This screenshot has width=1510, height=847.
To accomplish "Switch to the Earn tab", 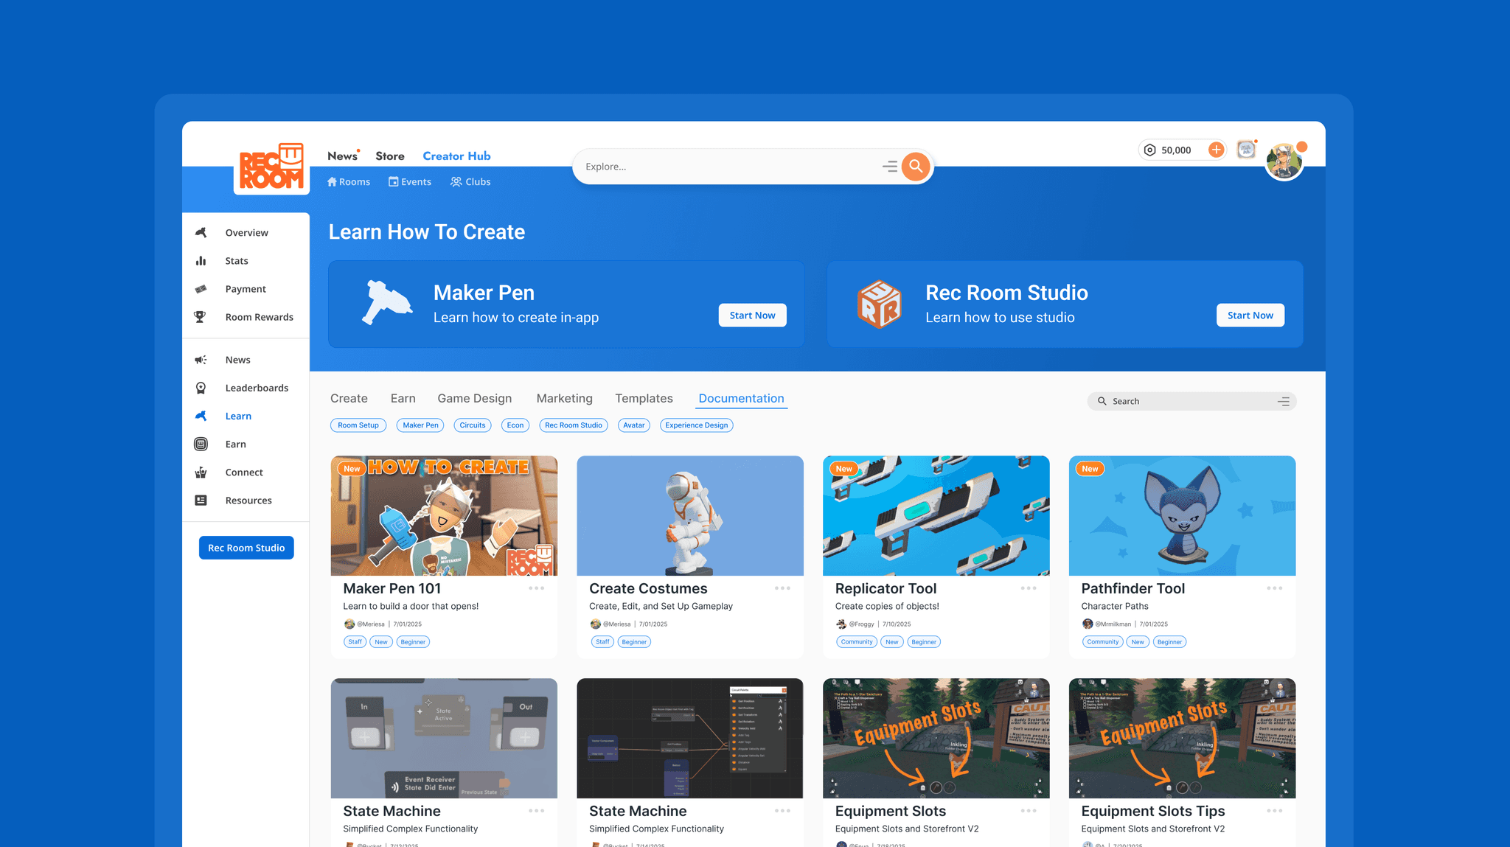I will 403,399.
